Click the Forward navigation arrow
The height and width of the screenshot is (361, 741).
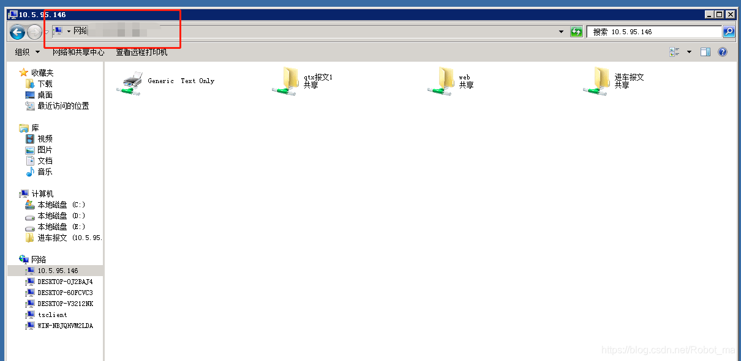click(35, 32)
